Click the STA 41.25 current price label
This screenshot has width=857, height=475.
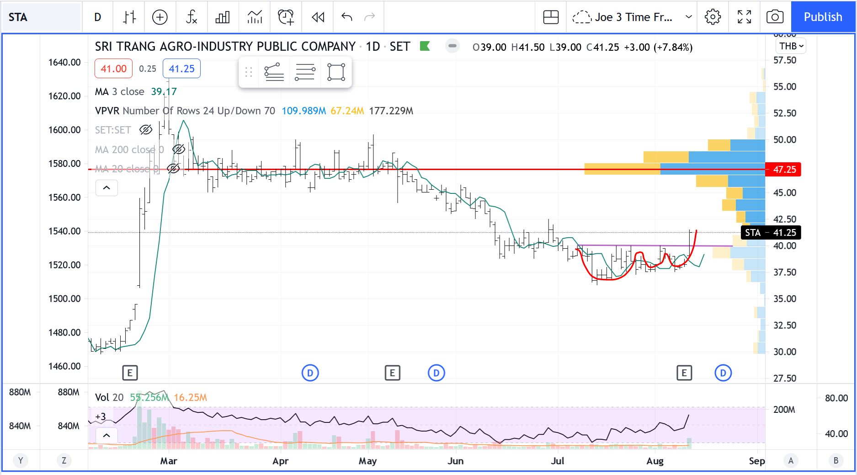pyautogui.click(x=771, y=232)
